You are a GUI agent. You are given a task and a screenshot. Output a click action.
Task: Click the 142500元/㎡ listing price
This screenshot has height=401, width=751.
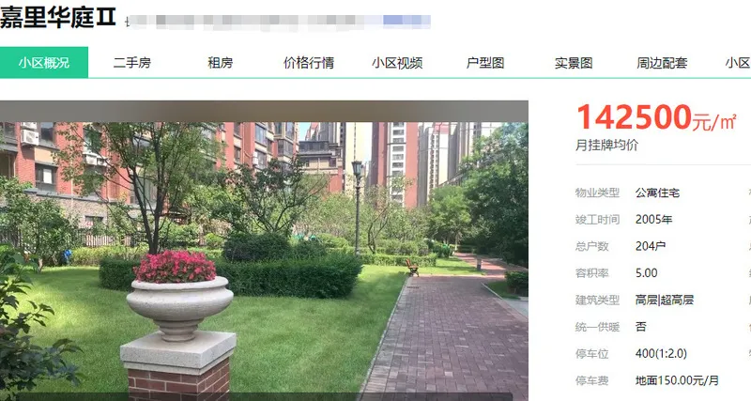pyautogui.click(x=656, y=117)
